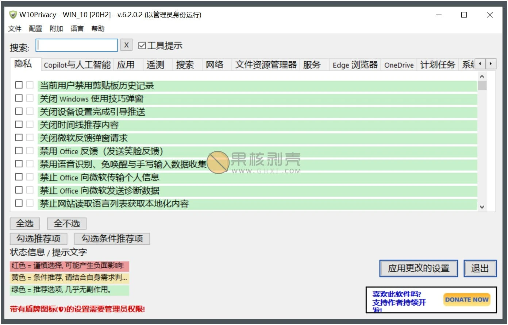Switch to the Edge 浏览器 tab
The image size is (508, 325).
tap(355, 65)
